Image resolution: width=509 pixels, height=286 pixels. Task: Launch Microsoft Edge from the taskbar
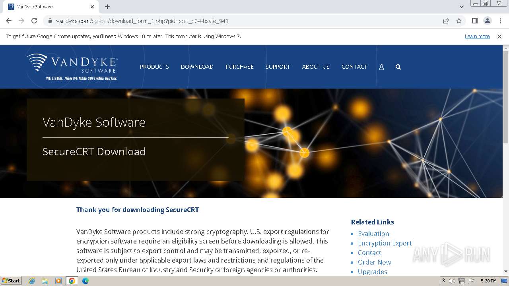(x=85, y=281)
